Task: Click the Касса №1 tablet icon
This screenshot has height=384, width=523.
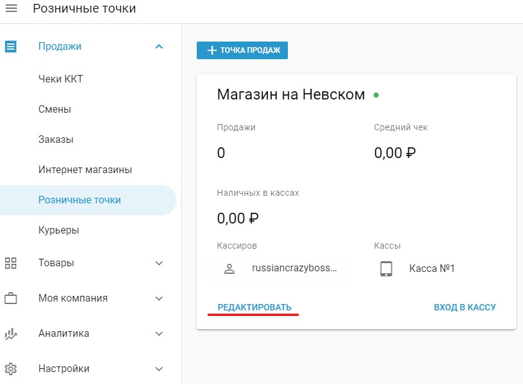Action: click(x=386, y=269)
